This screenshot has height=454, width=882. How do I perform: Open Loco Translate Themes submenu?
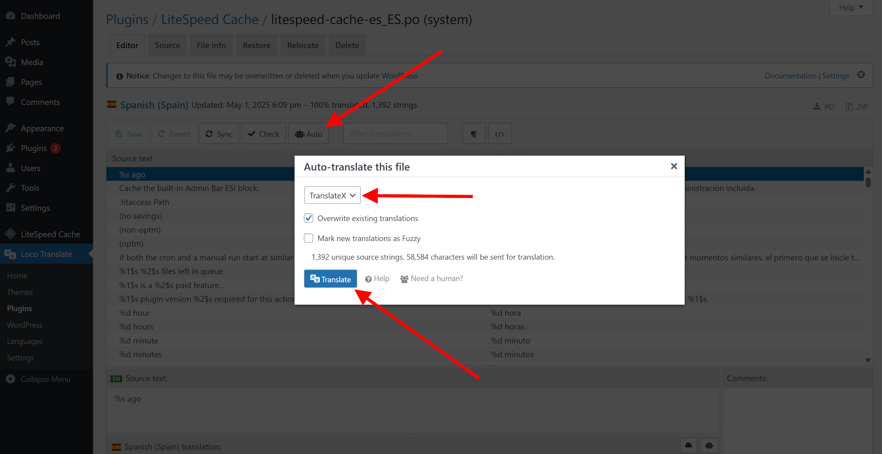coord(20,292)
